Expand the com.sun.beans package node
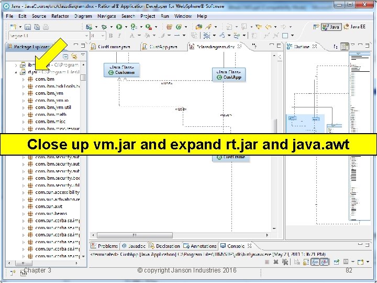This screenshot has width=377, height=283. 24,214
